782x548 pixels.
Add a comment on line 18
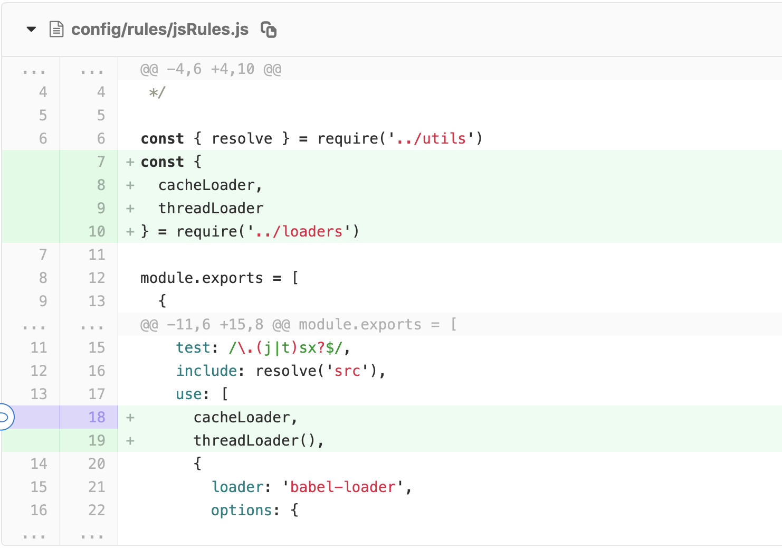coord(5,418)
